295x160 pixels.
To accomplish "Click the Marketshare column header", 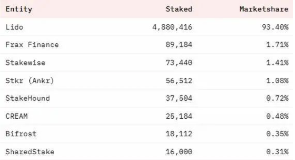I will point(264,9).
